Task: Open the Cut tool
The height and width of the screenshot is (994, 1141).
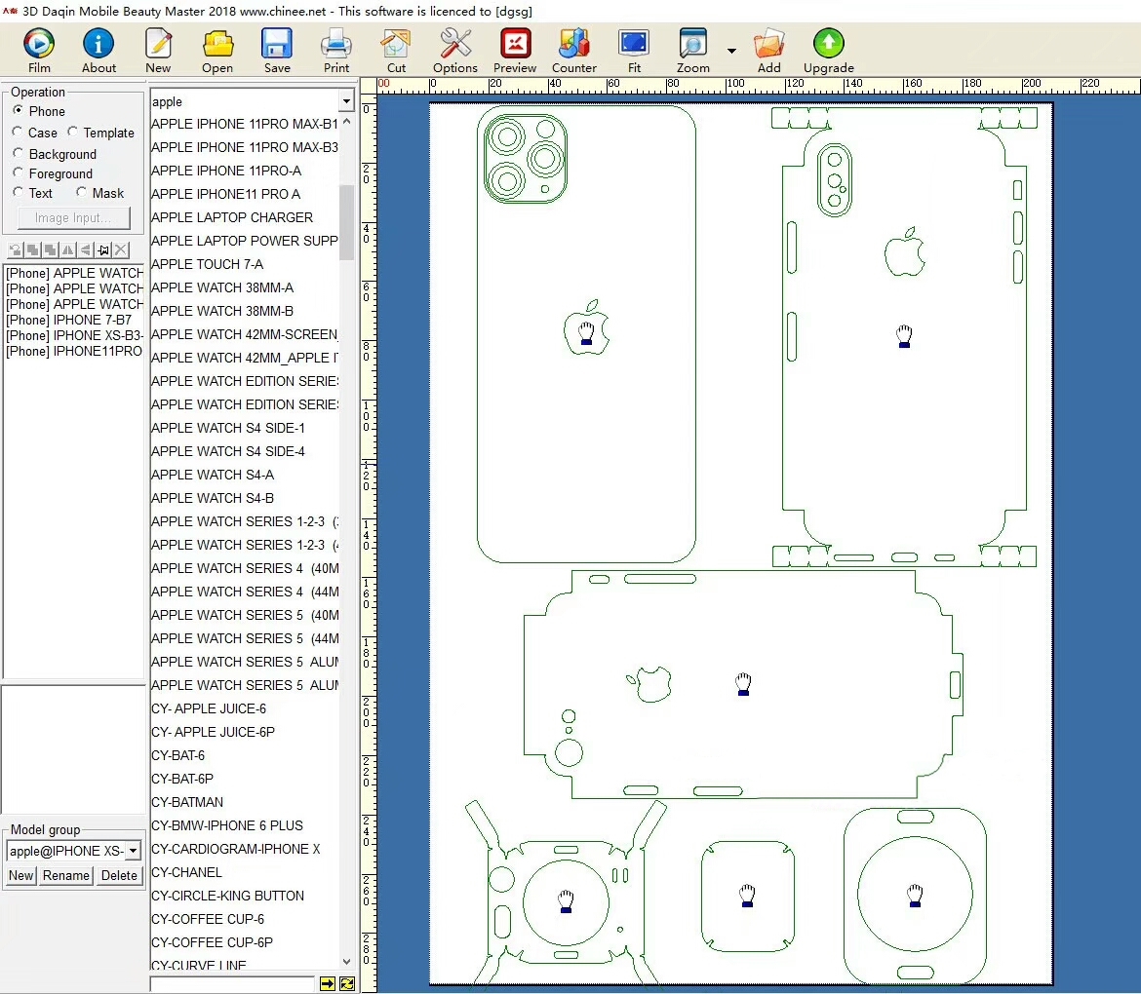Action: (x=396, y=50)
